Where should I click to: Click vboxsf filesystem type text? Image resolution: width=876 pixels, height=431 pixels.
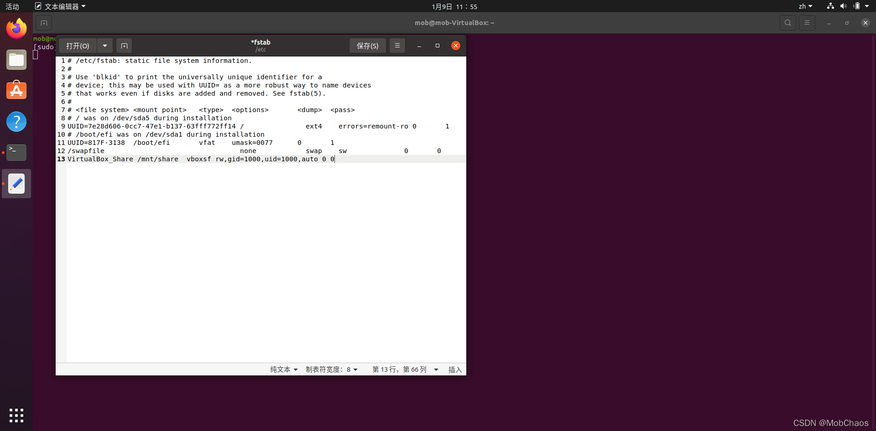[199, 159]
